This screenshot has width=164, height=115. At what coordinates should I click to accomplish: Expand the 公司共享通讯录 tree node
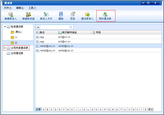pyautogui.click(x=5, y=48)
